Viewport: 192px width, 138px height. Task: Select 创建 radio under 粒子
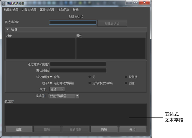(x=126, y=83)
